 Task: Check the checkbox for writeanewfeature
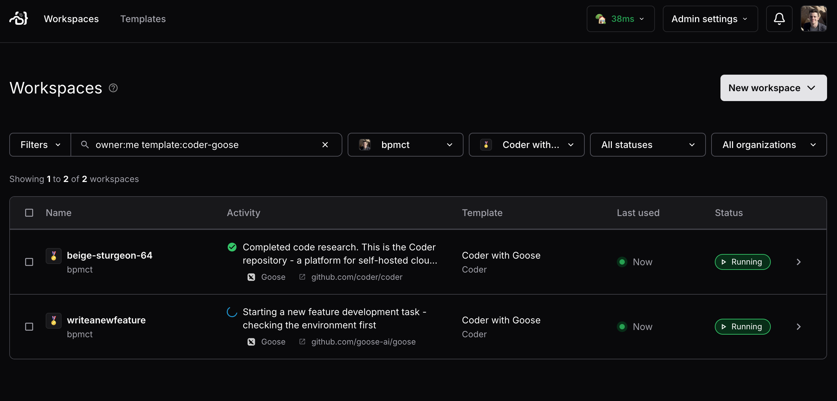(29, 326)
